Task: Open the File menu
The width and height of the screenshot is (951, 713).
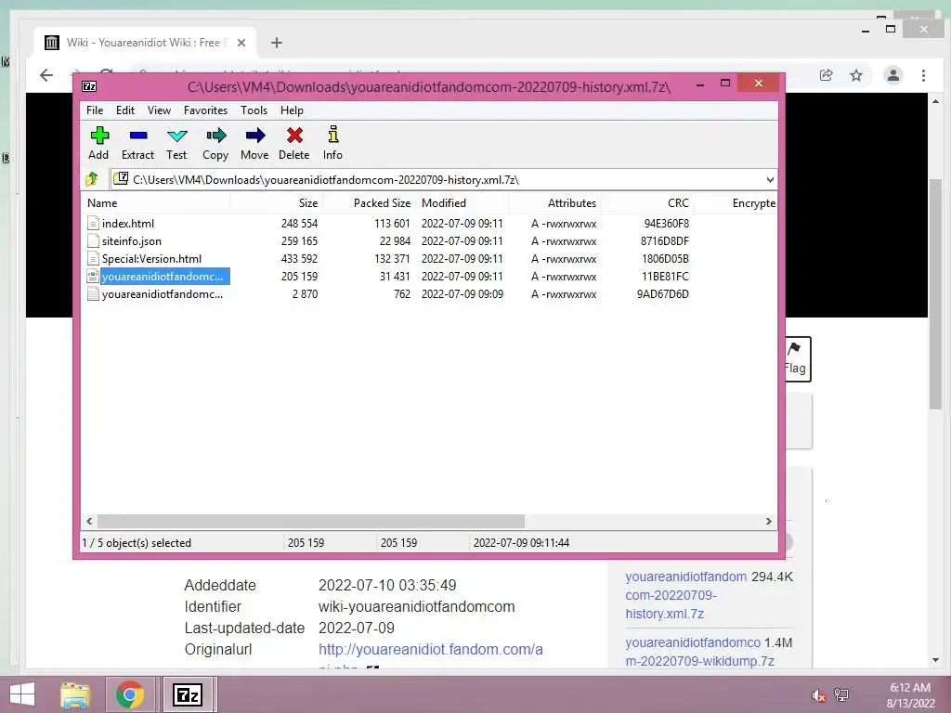Action: (95, 110)
